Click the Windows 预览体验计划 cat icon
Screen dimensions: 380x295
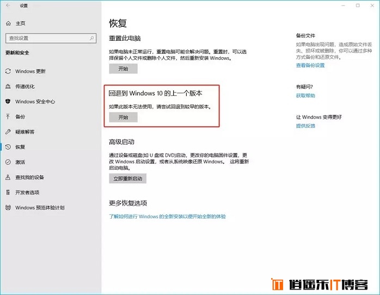(x=8, y=207)
